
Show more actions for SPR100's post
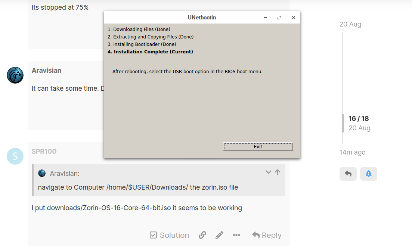236,235
